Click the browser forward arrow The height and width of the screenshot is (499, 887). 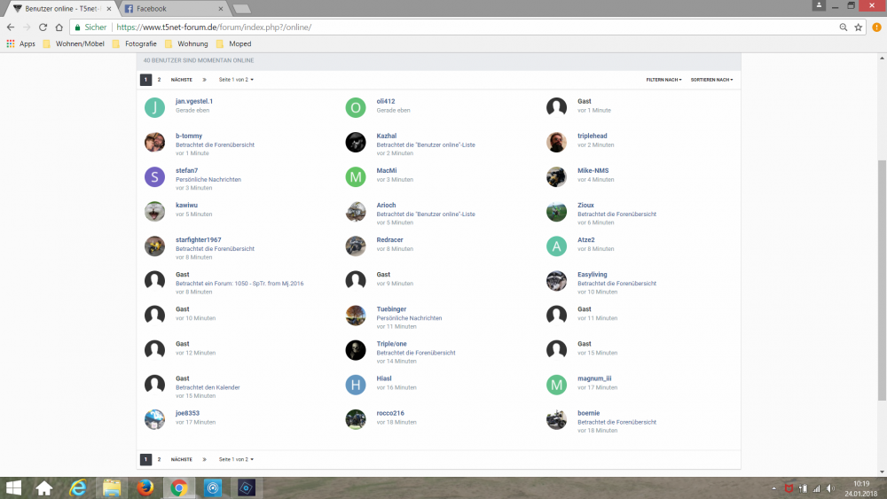pyautogui.click(x=27, y=27)
